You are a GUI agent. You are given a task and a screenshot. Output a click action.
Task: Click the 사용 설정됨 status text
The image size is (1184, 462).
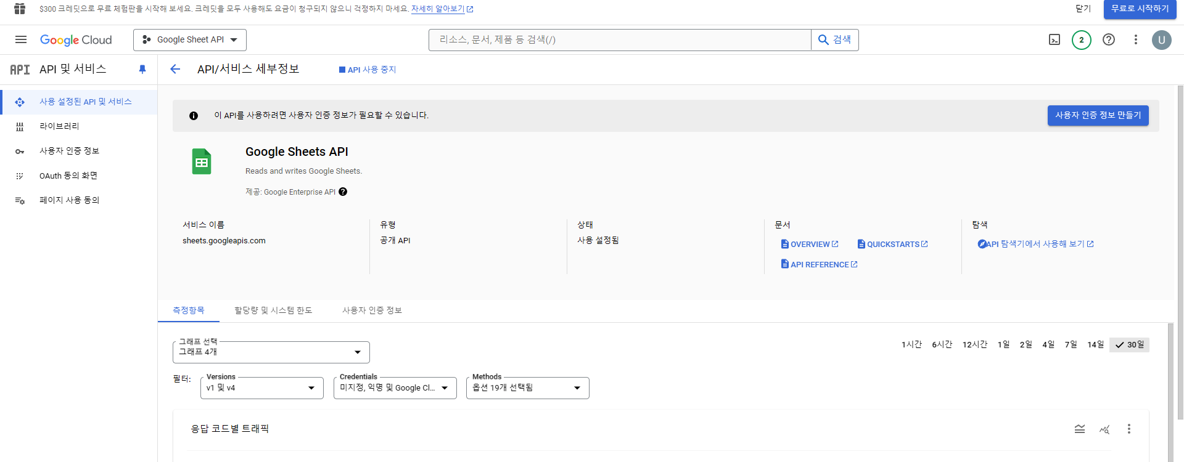pos(598,240)
